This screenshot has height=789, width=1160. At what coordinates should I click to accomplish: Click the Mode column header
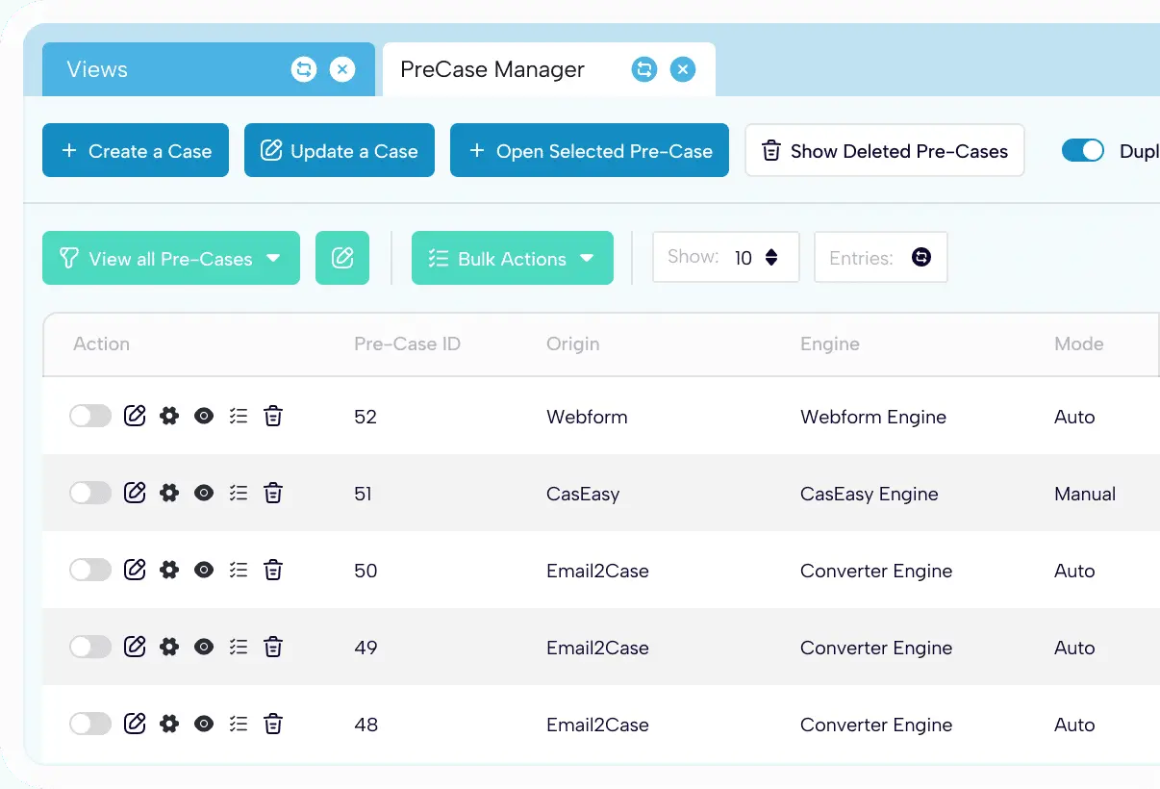[1078, 344]
